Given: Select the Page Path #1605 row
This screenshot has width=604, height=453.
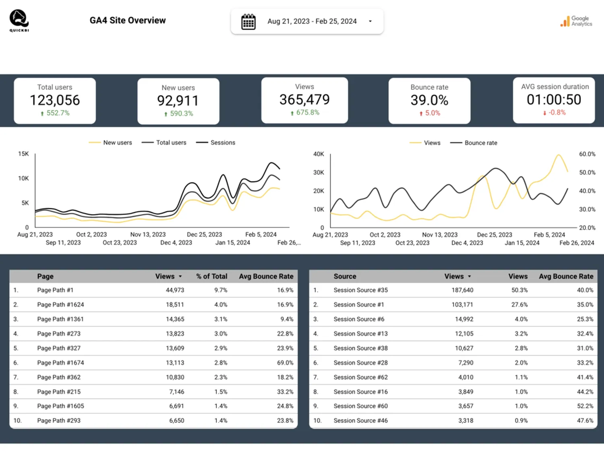Looking at the screenshot, I should coord(153,406).
